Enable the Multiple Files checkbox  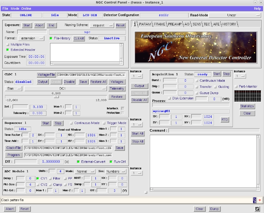tap(8, 44)
